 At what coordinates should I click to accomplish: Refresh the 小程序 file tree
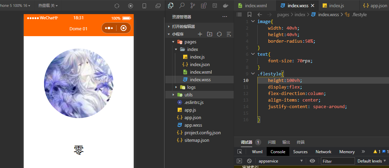pos(219,34)
